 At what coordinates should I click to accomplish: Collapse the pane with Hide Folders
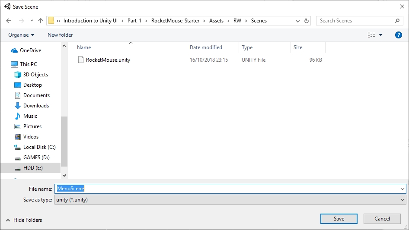24,220
